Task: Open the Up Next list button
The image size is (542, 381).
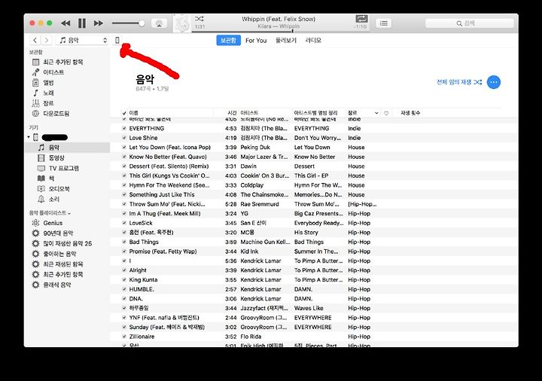Action: (x=384, y=23)
